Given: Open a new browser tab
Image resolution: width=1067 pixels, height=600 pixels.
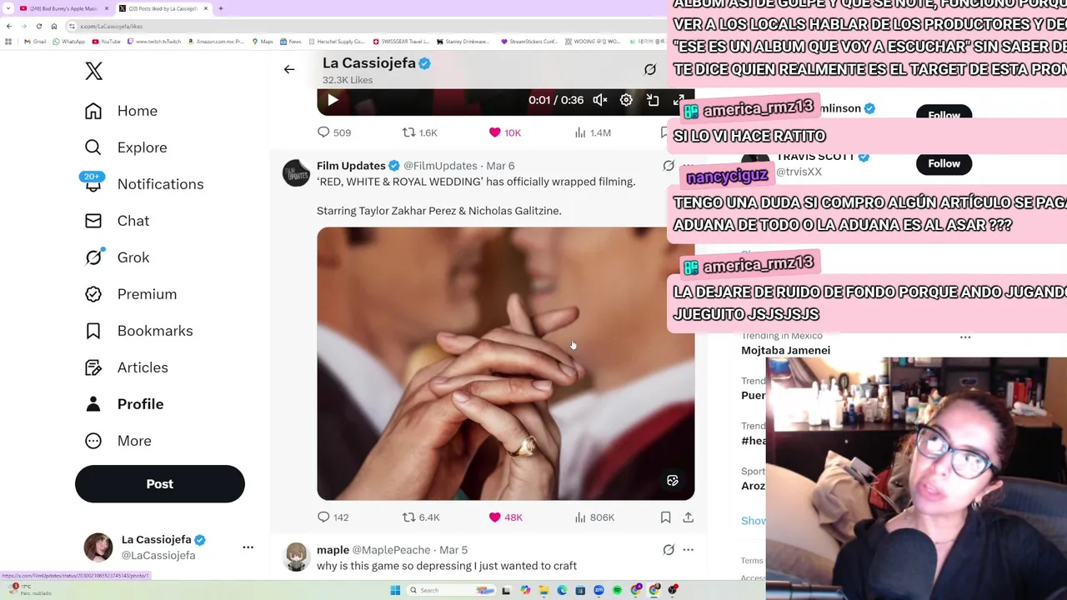Looking at the screenshot, I should click(x=221, y=8).
